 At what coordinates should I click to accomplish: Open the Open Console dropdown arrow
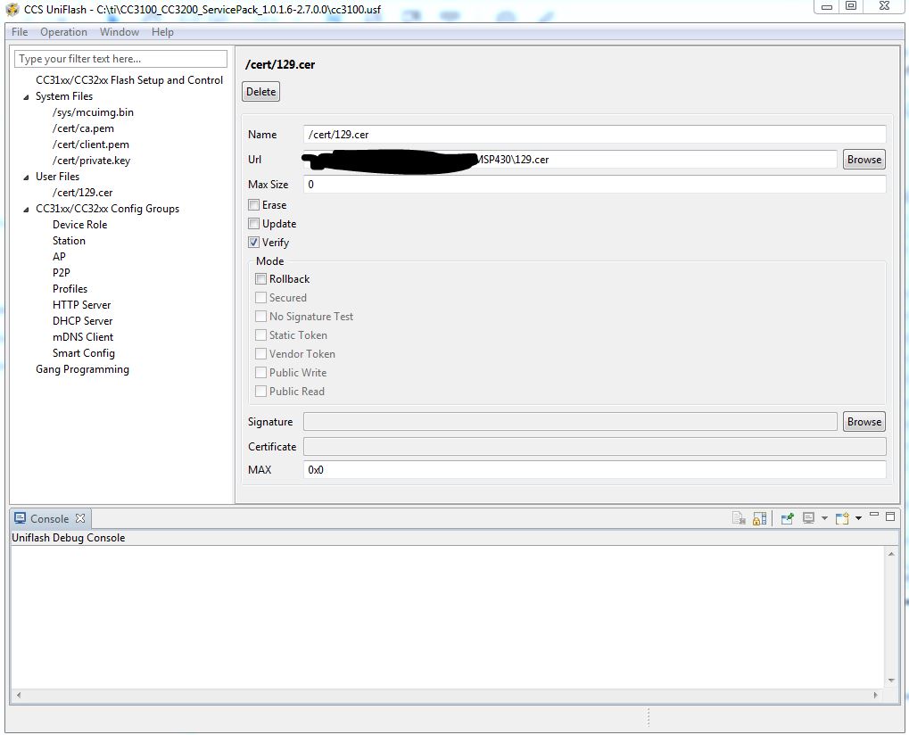pyautogui.click(x=858, y=518)
